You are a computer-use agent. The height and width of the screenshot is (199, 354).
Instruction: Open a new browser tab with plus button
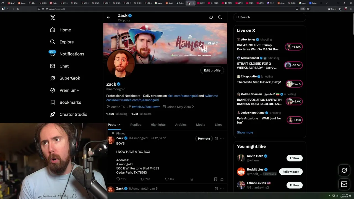(321, 3)
